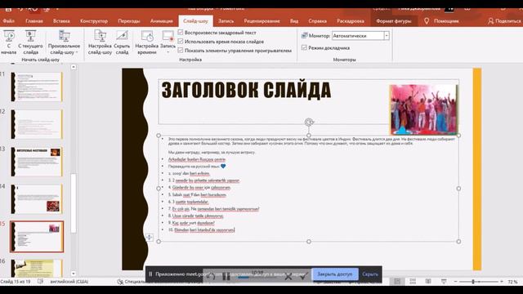Image resolution: width=523 pixels, height=294 pixels.
Task: Click 'английский (США)' language in status bar
Action: pyautogui.click(x=69, y=282)
